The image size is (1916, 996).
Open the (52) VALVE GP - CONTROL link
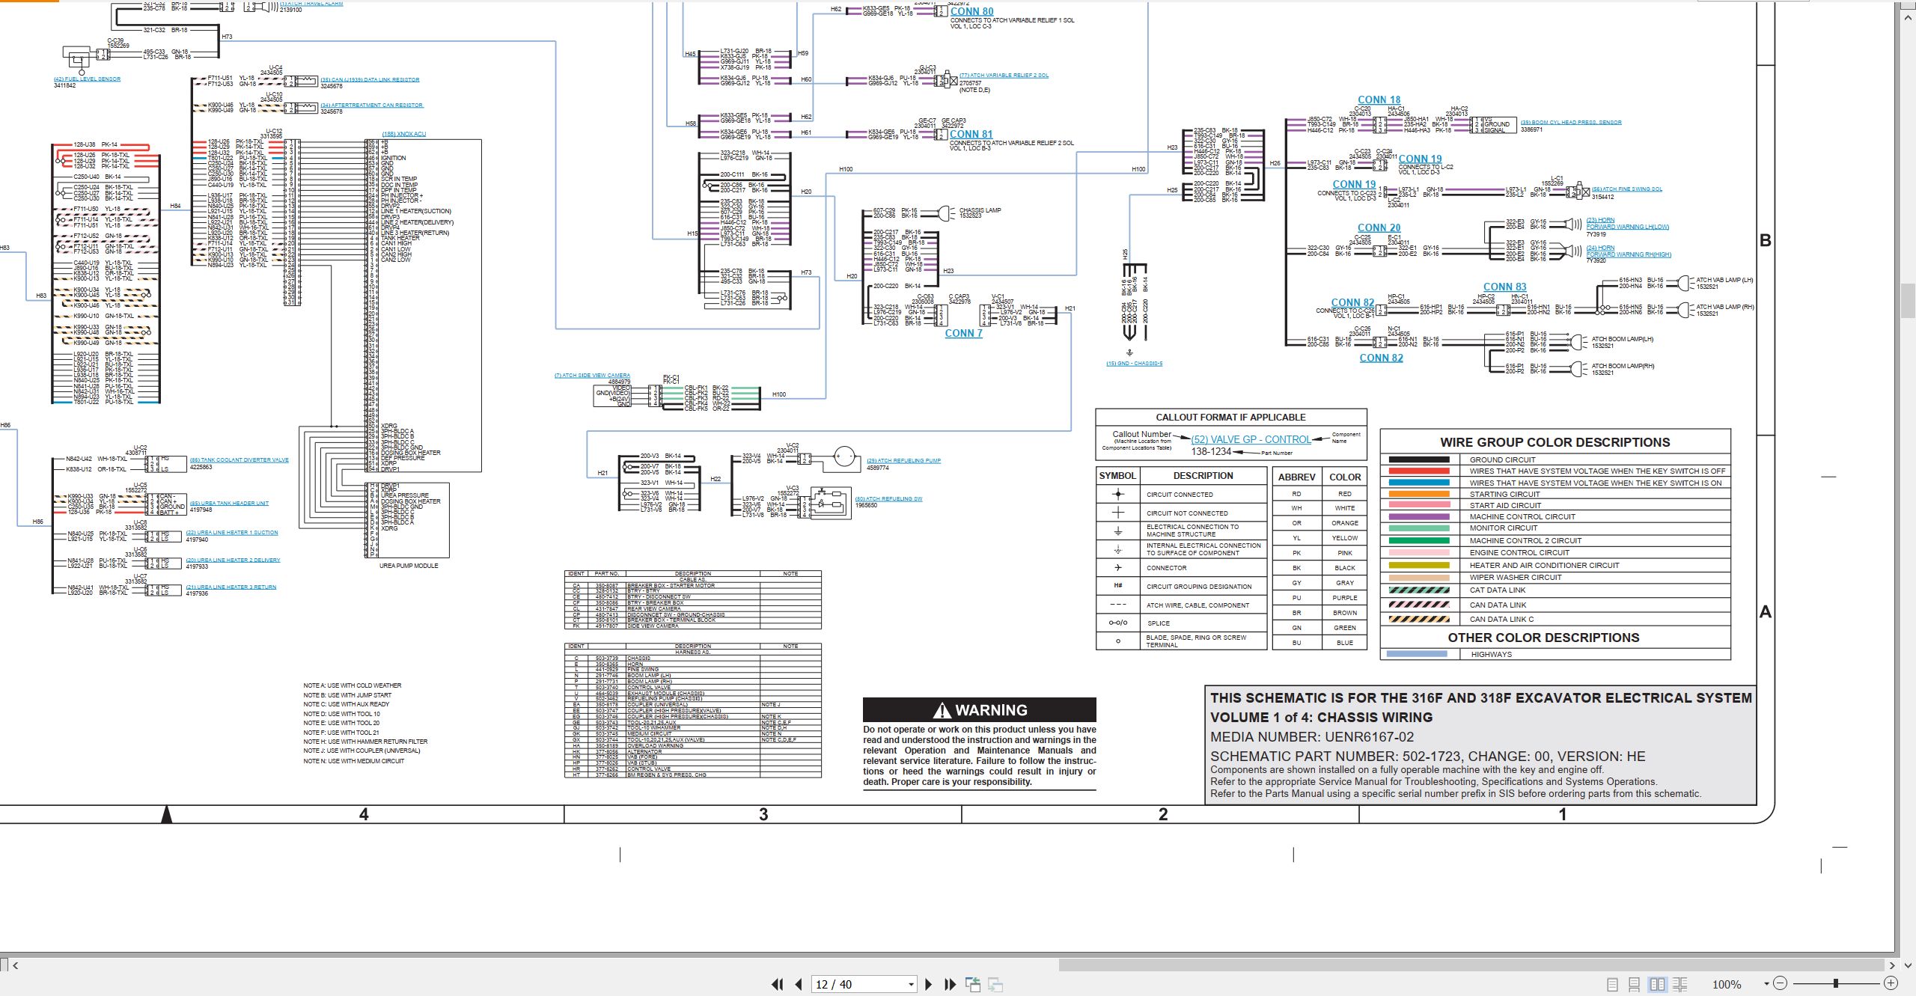coord(1251,439)
